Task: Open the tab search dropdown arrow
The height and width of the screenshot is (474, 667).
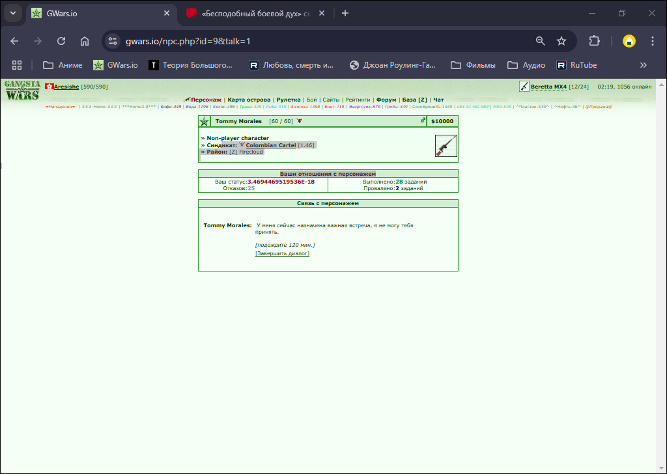Action: 13,13
